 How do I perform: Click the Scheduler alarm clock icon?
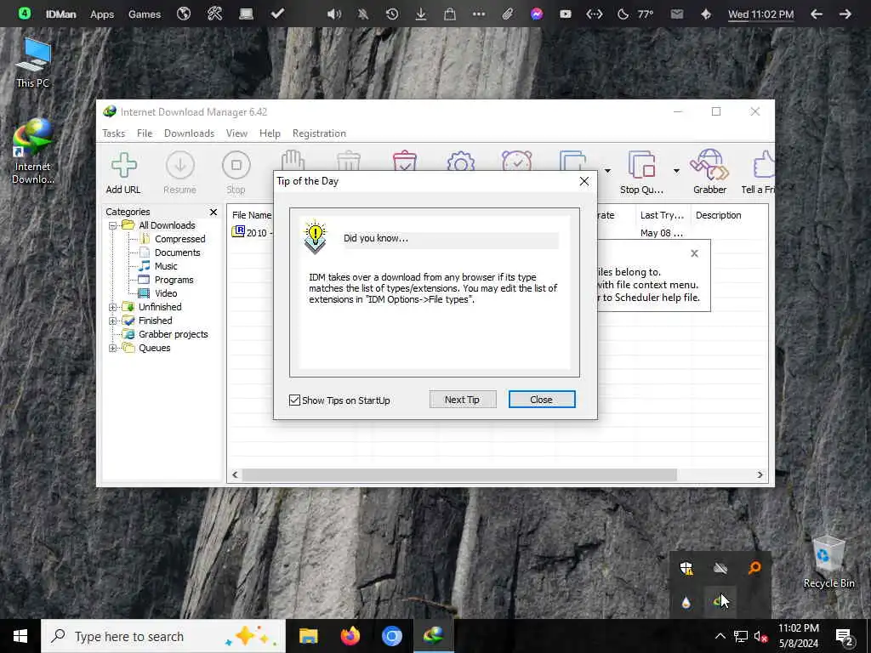516,160
